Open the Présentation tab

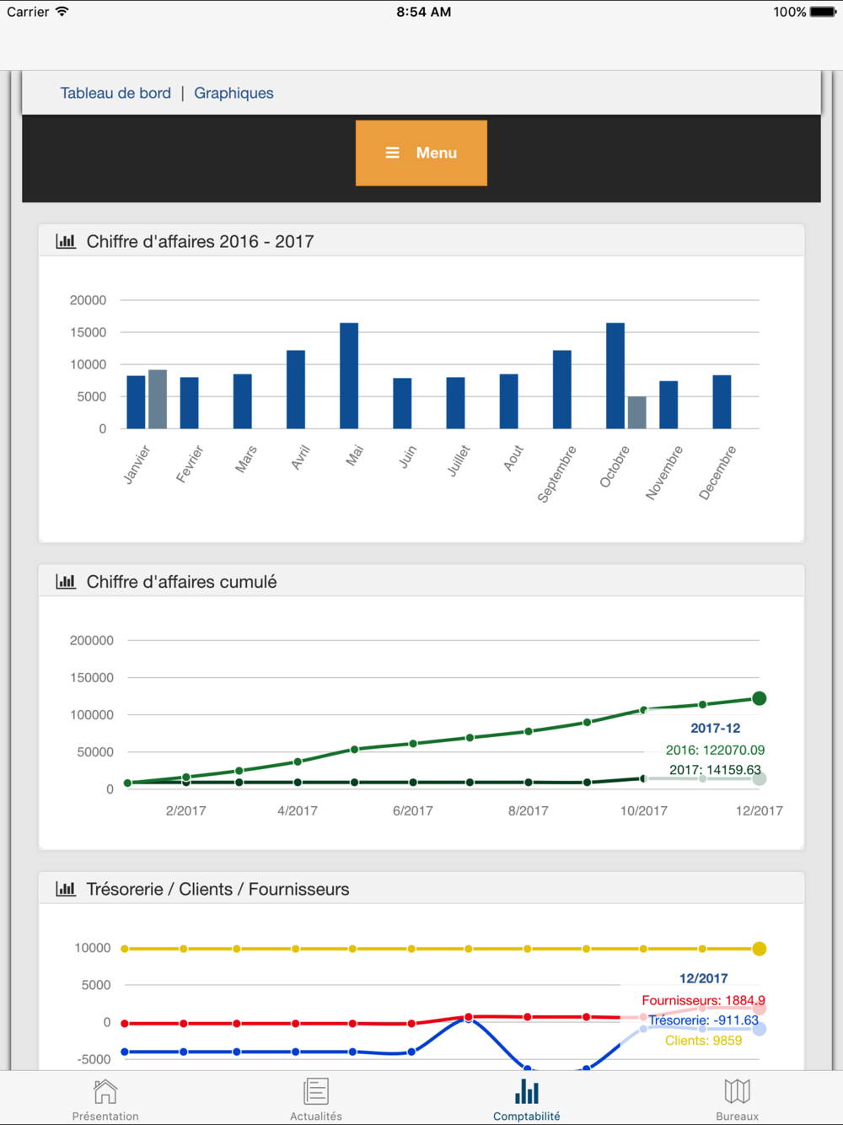click(105, 1099)
